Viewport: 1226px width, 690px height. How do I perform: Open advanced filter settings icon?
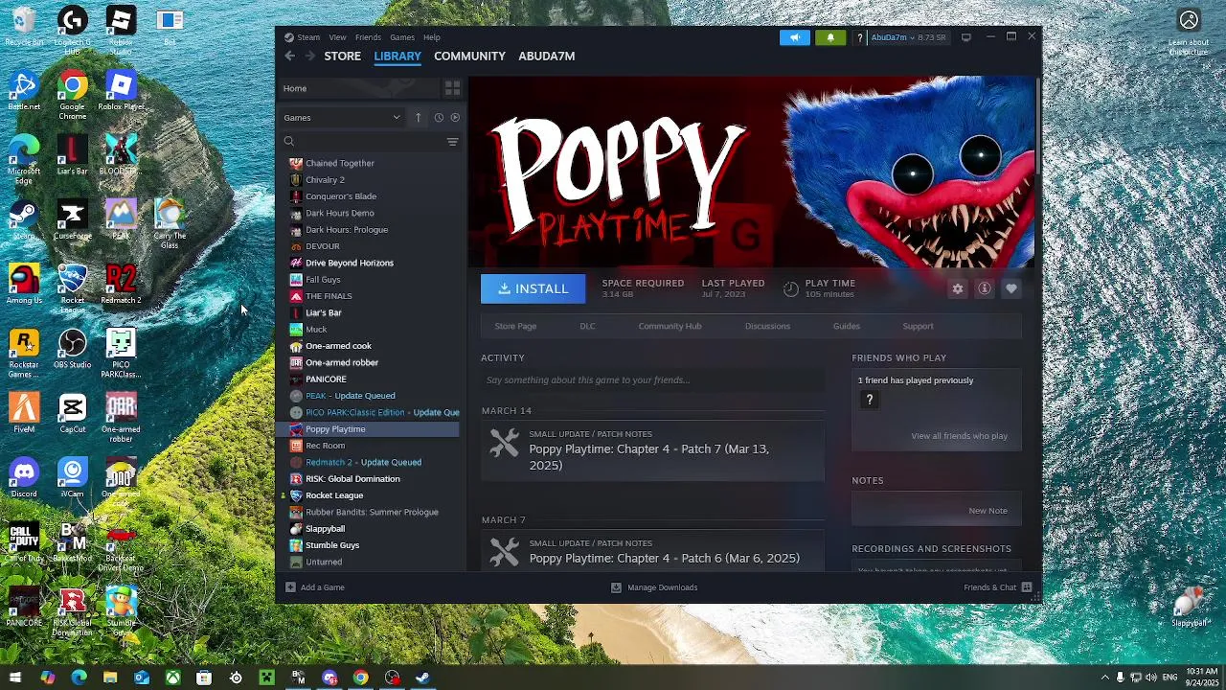pos(452,142)
